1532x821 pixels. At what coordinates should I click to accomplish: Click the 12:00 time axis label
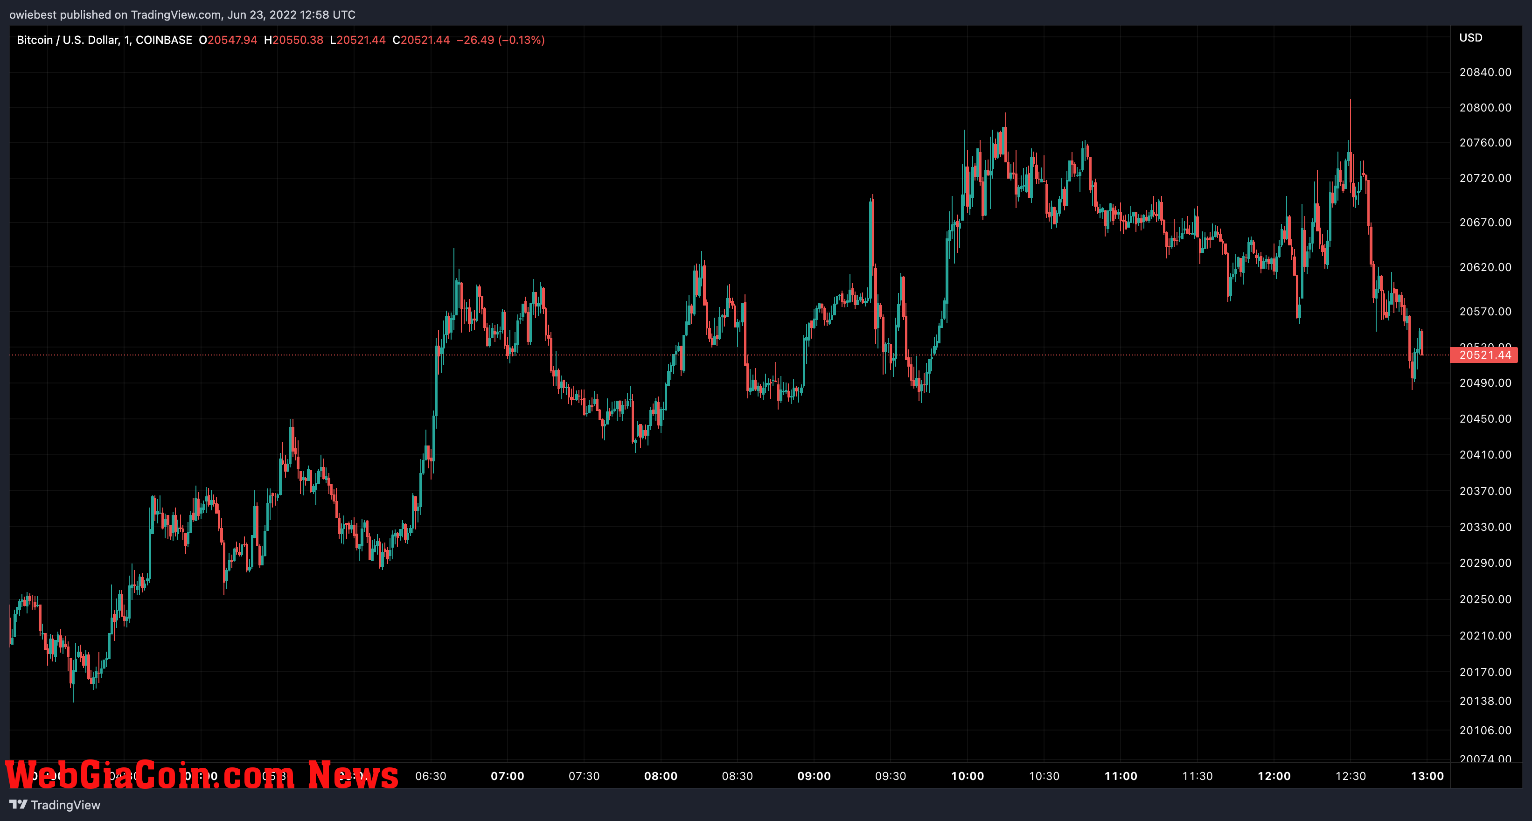coord(1274,776)
